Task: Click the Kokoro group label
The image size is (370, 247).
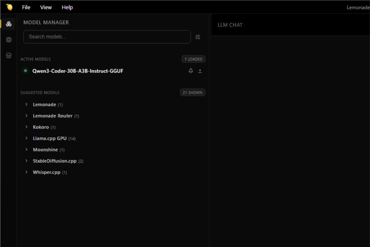Action: (x=41, y=127)
